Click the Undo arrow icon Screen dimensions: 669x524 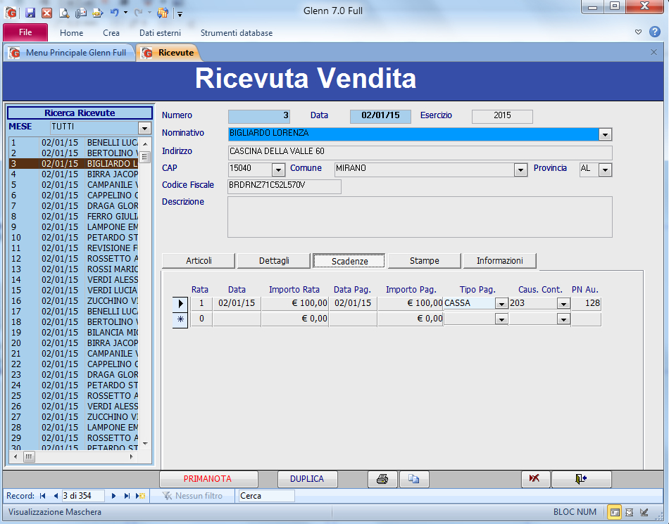point(114,13)
